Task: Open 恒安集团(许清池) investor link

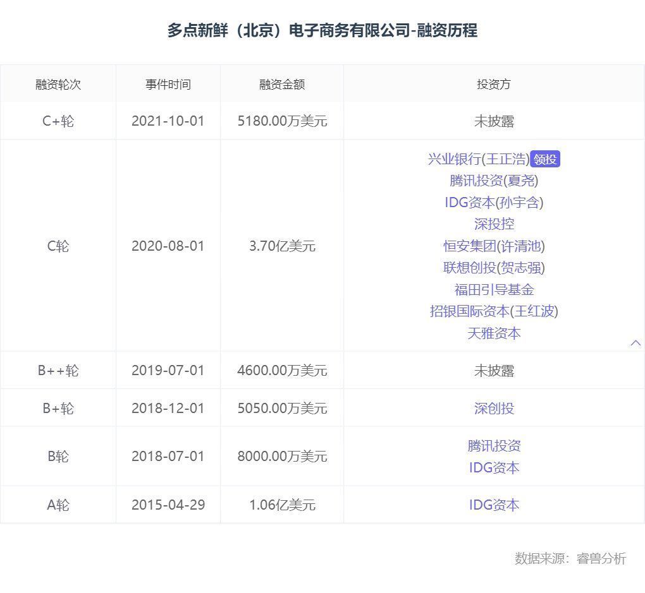Action: coord(494,246)
